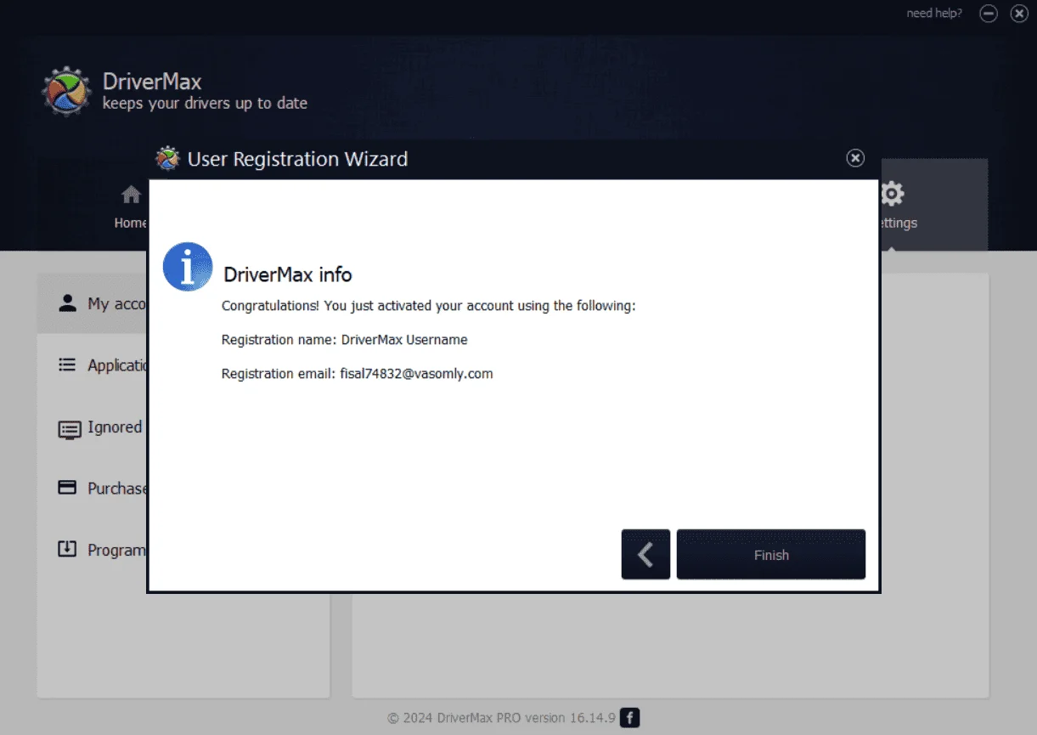Minimize the DriverMax window
The width and height of the screenshot is (1037, 735).
989,14
